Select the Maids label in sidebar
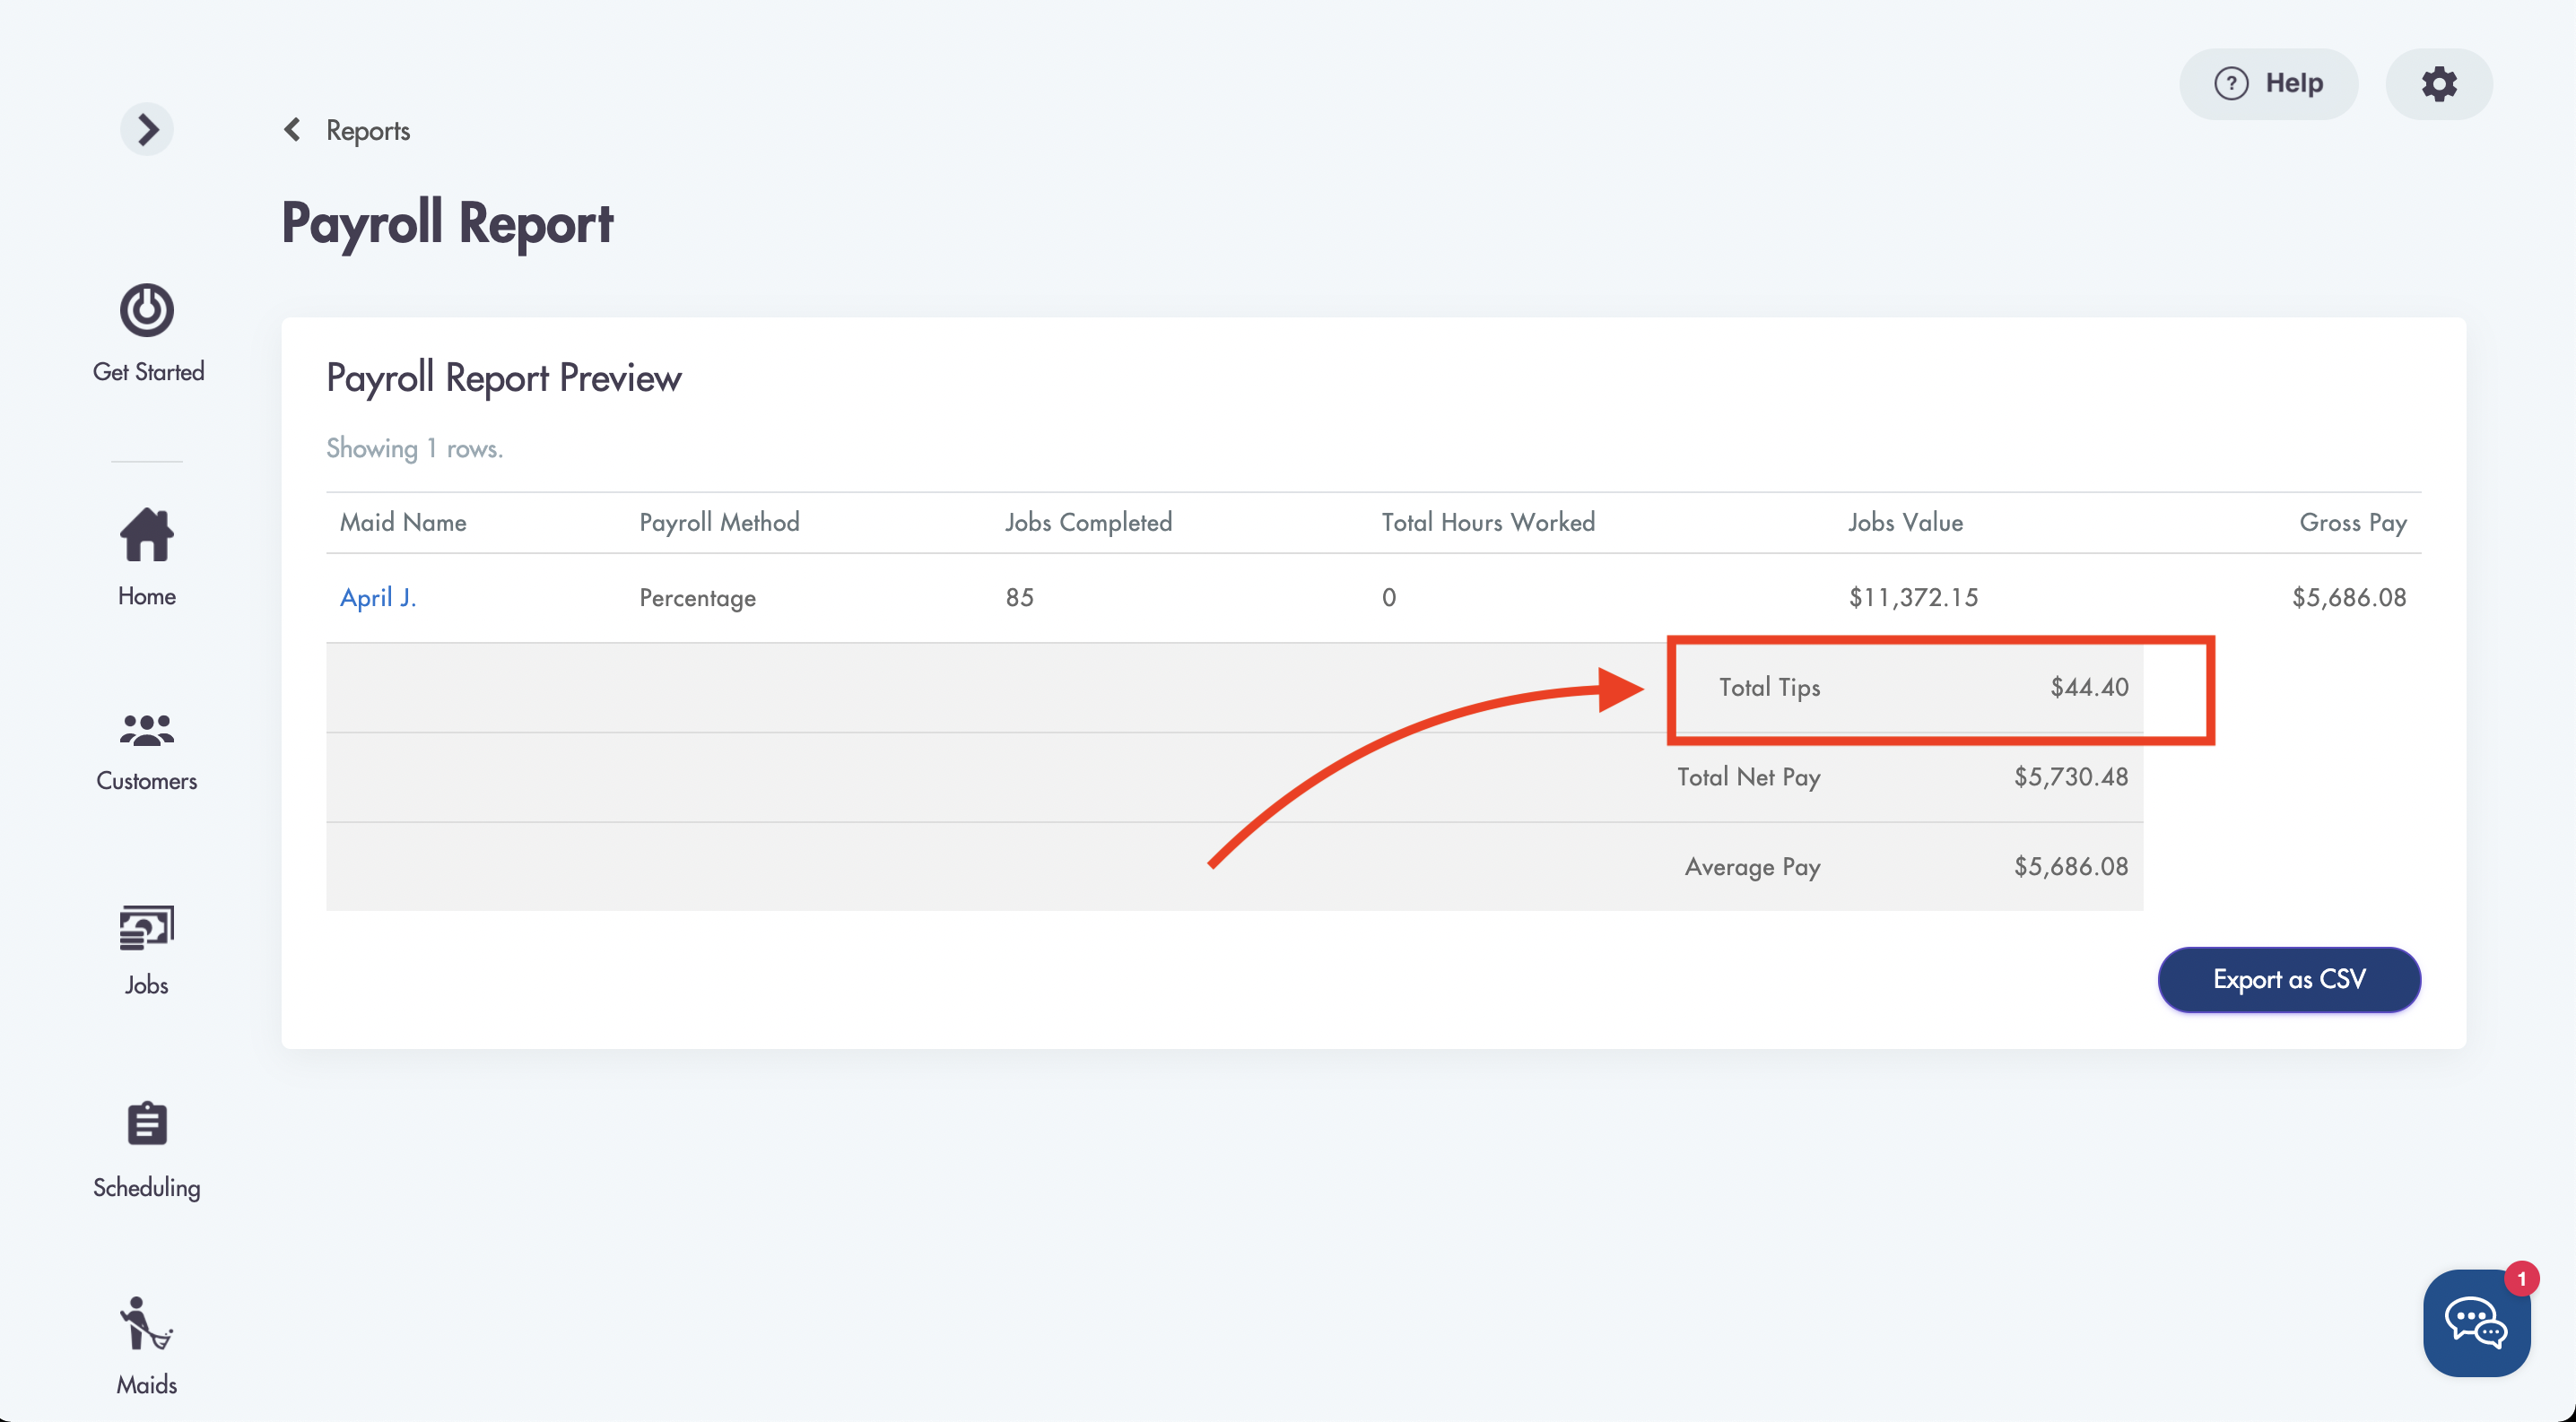 coord(147,1385)
